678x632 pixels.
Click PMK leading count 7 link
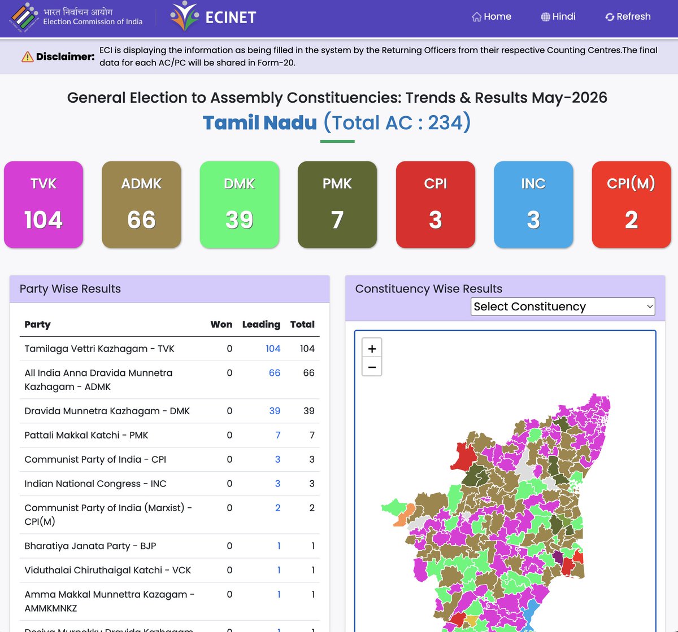click(278, 435)
